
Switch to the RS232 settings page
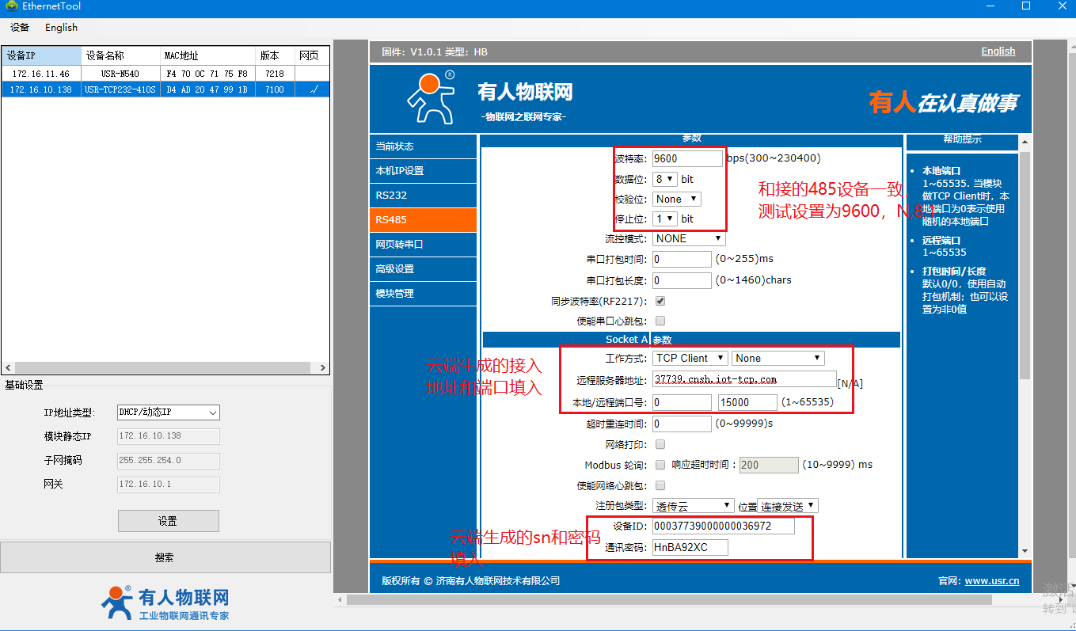tap(423, 195)
